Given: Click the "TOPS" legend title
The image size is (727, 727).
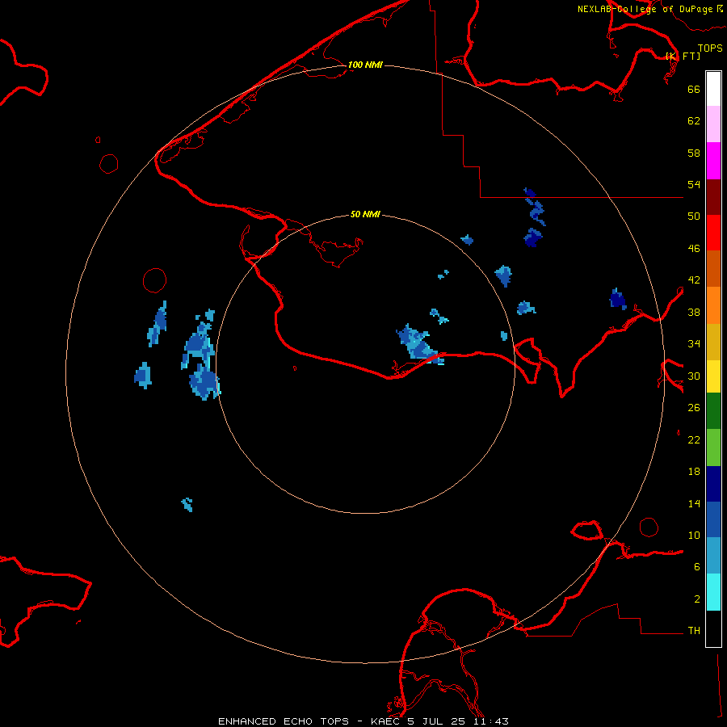Looking at the screenshot, I should [710, 48].
